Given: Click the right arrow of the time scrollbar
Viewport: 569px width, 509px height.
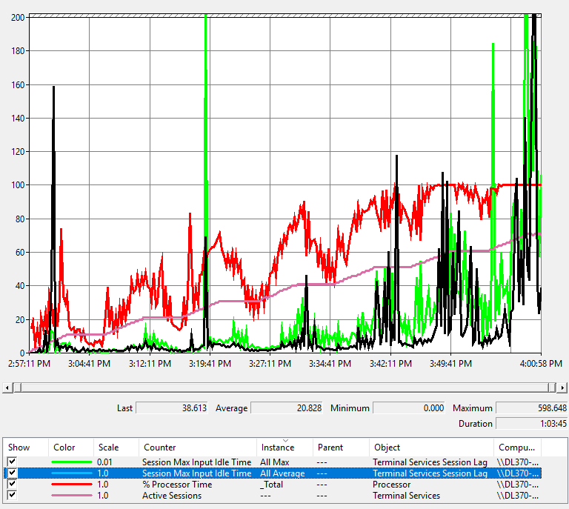Looking at the screenshot, I should pyautogui.click(x=563, y=387).
